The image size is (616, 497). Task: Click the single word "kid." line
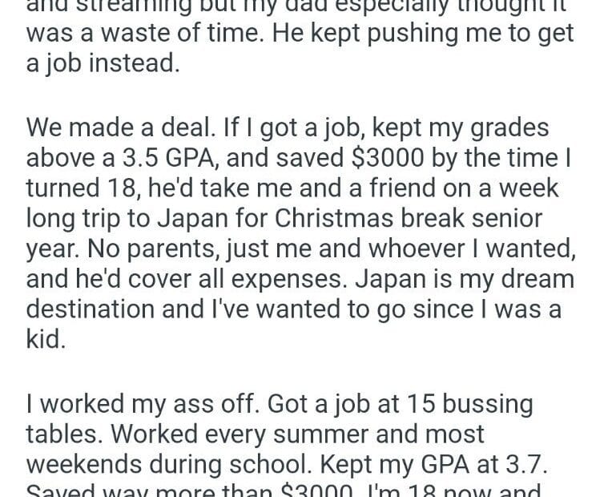(x=43, y=337)
